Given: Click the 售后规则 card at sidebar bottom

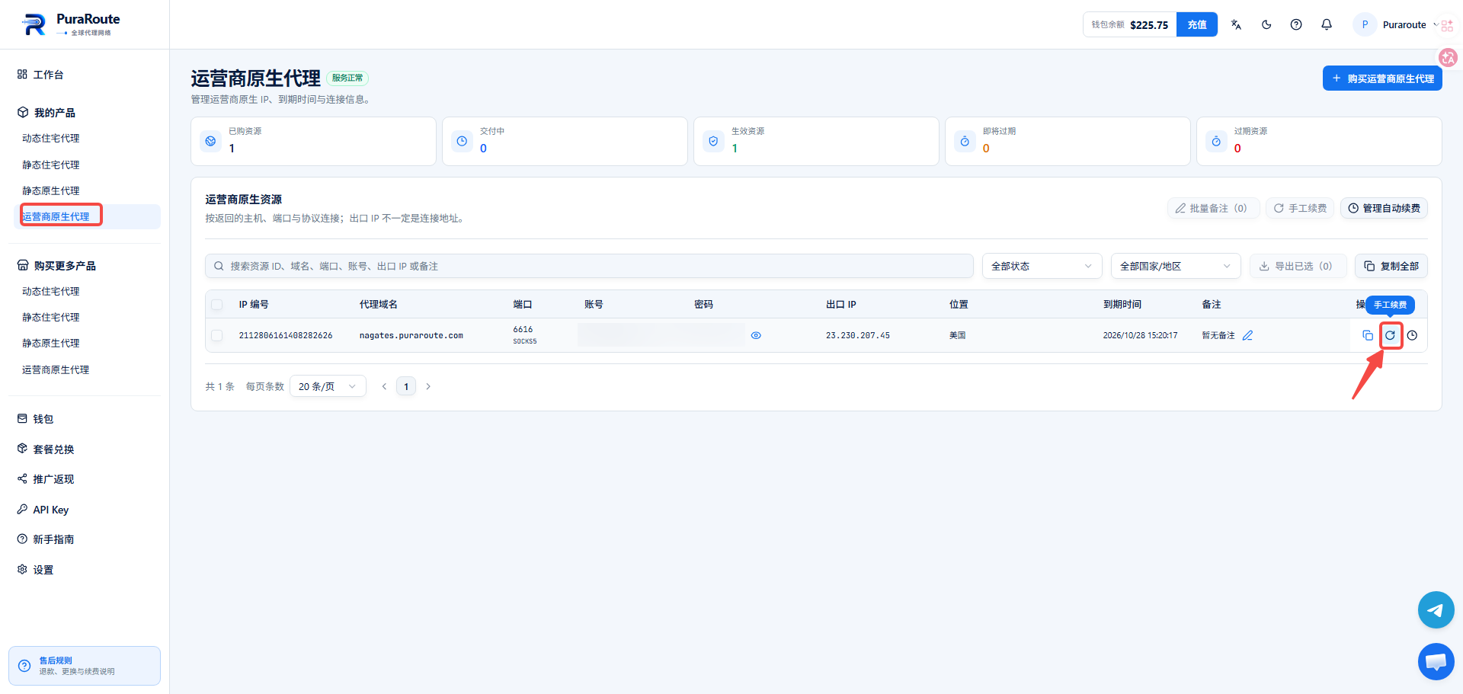Looking at the screenshot, I should [85, 666].
